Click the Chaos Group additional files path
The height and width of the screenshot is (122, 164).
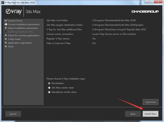(x=119, y=29)
